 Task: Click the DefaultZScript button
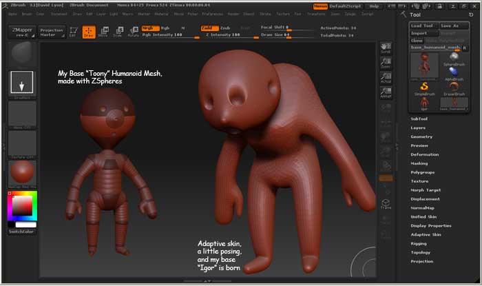click(x=346, y=6)
